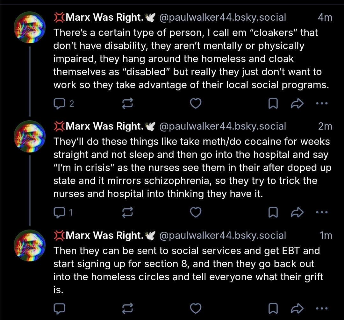Open more options menu on third post

(x=321, y=308)
